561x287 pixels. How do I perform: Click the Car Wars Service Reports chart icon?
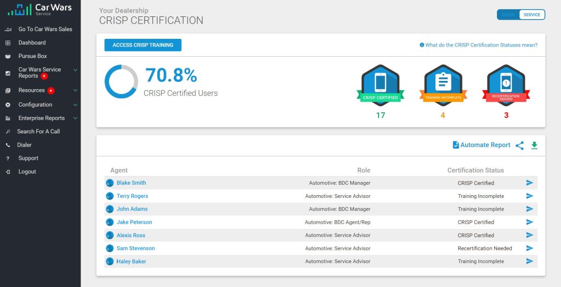8,73
